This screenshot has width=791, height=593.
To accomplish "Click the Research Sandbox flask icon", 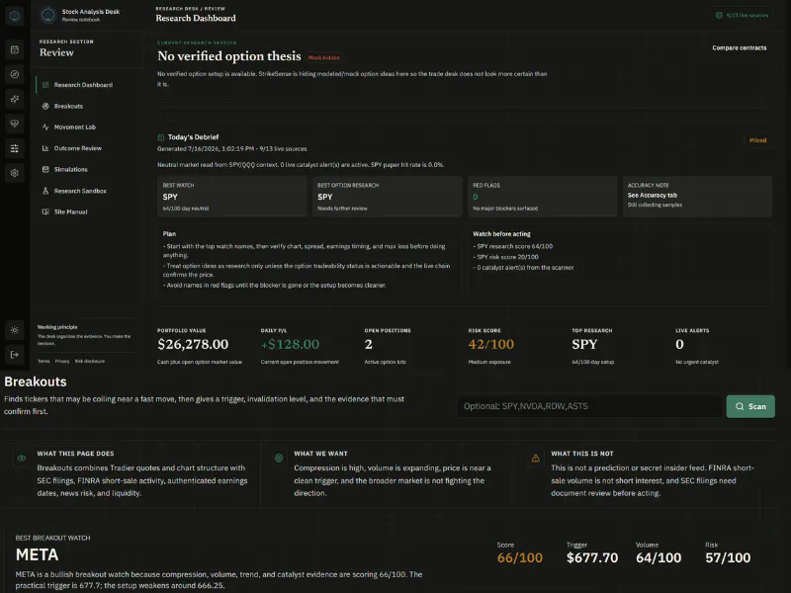I will pyautogui.click(x=45, y=191).
